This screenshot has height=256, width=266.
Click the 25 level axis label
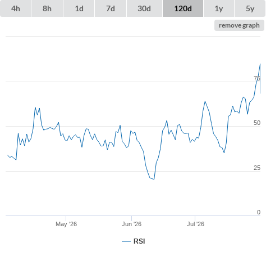click(x=257, y=168)
